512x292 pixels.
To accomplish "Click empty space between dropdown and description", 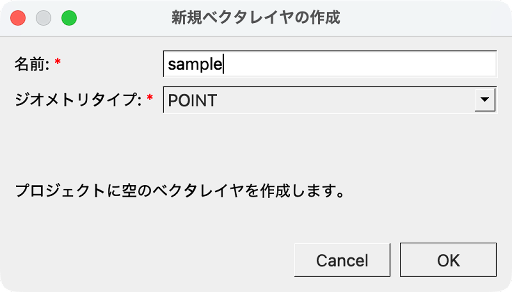I will point(256,147).
